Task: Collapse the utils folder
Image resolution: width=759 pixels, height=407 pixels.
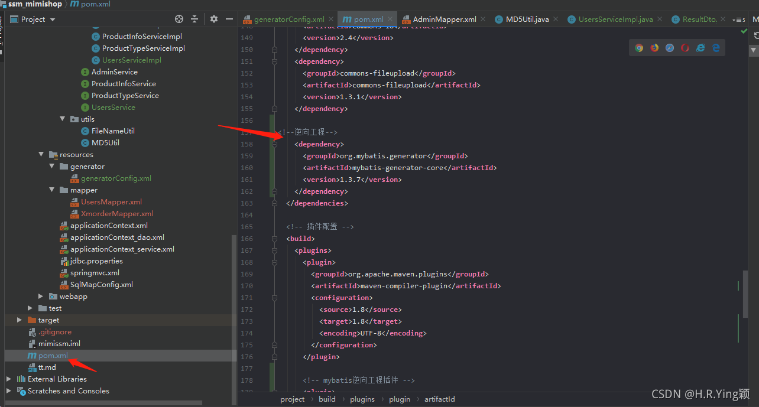Action: 63,119
